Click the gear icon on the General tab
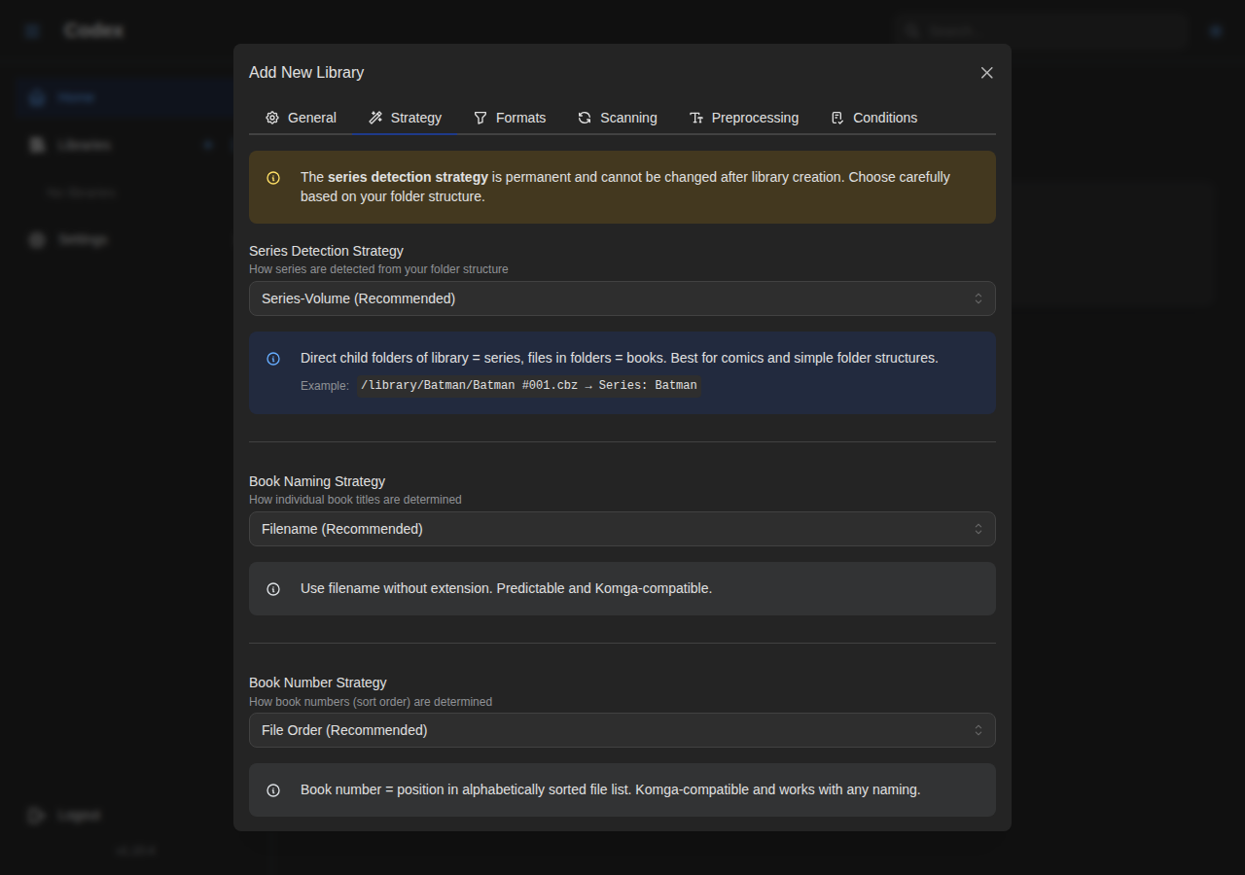Screen dimensions: 1245x875 click(x=272, y=117)
